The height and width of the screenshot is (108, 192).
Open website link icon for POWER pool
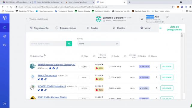(45, 90)
